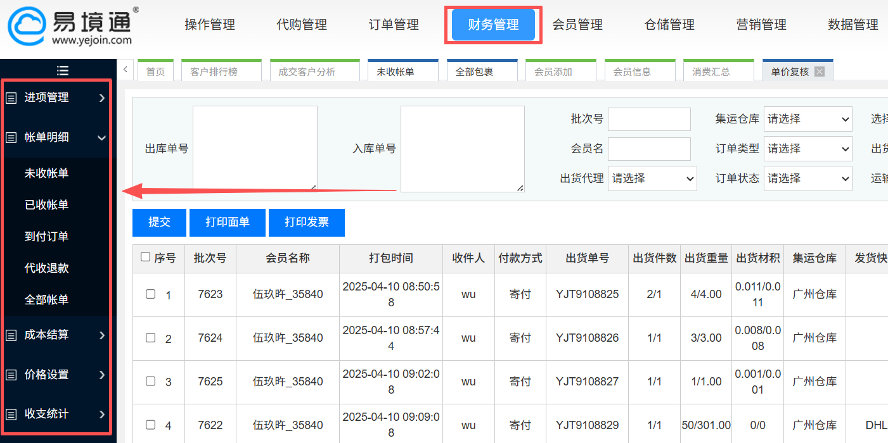Open the 仓储管理 top menu
Image resolution: width=888 pixels, height=443 pixels.
pyautogui.click(x=669, y=25)
